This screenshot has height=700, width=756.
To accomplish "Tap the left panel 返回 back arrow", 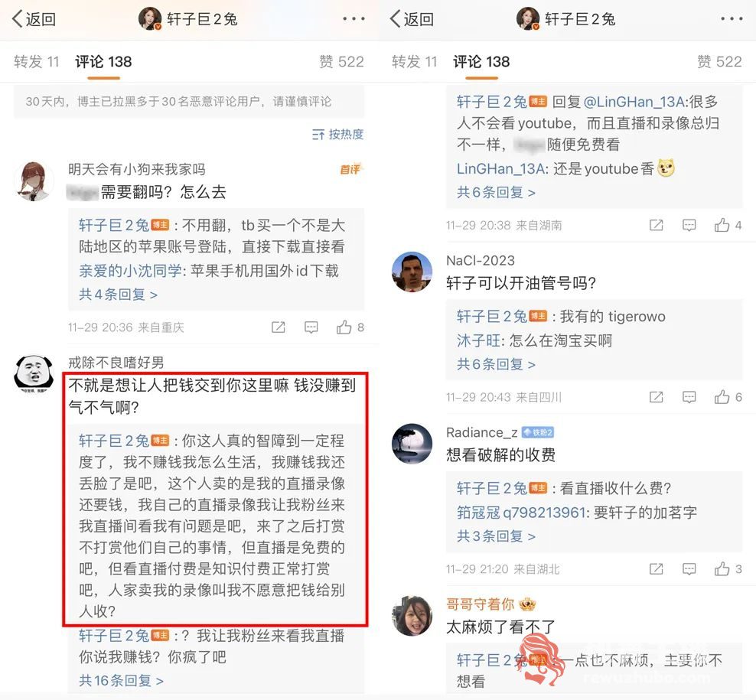I will (33, 19).
